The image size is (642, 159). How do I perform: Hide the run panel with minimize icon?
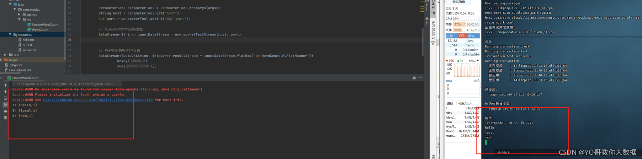(x=421, y=78)
